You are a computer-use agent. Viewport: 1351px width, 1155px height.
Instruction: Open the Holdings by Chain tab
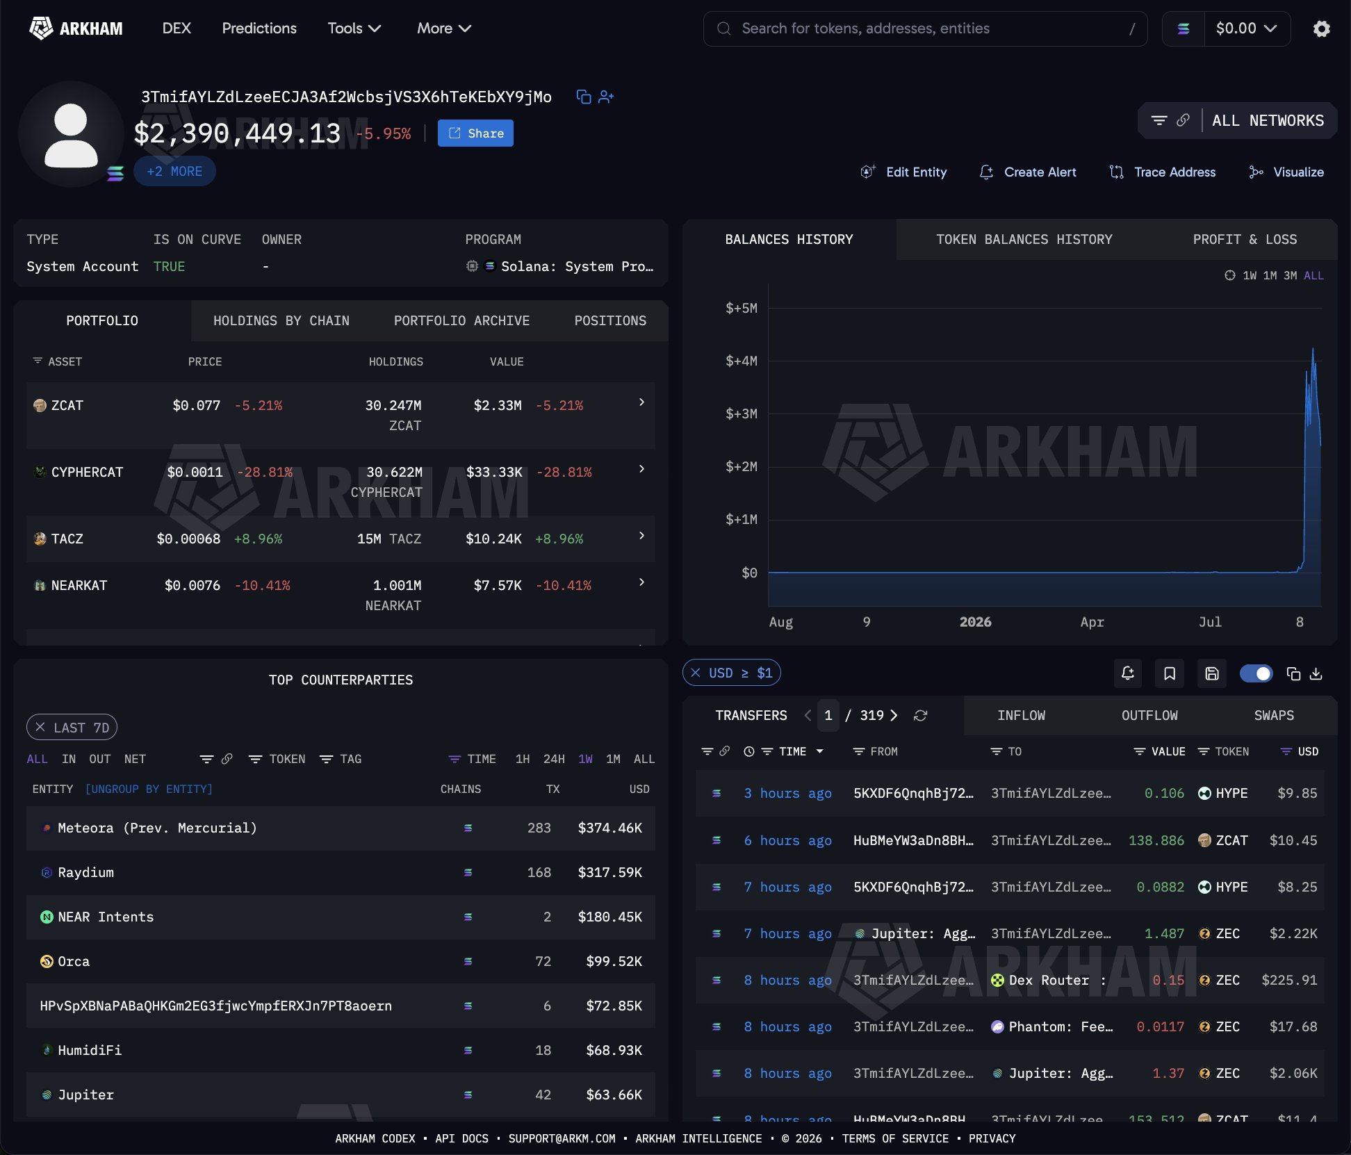coord(281,320)
